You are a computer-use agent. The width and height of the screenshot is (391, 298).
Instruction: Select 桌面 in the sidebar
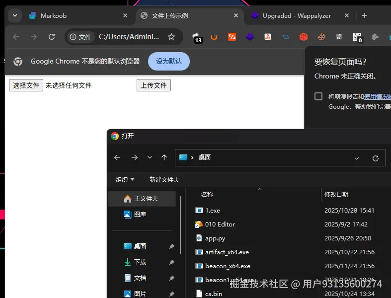143,246
